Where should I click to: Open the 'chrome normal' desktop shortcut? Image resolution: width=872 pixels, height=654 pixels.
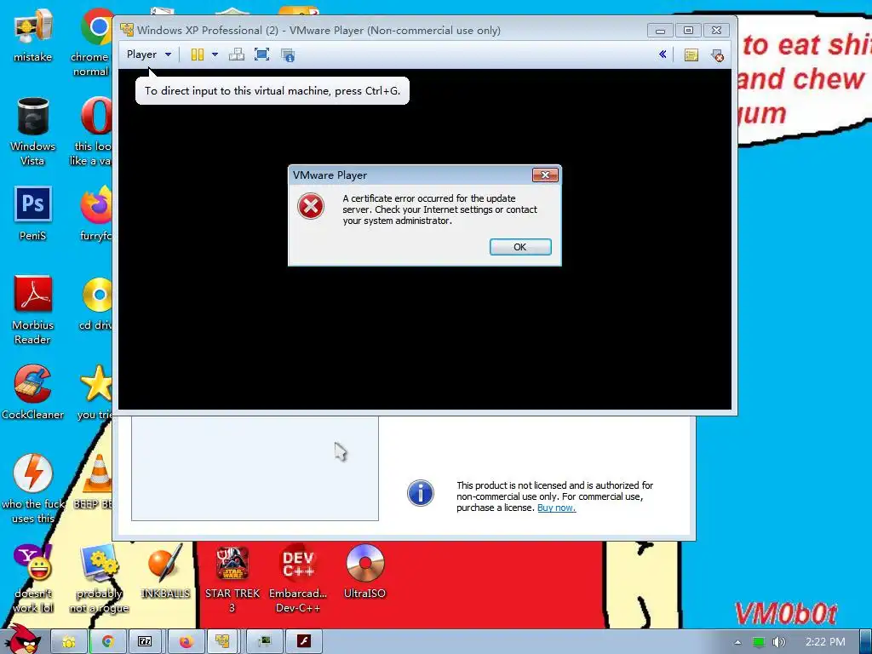[x=94, y=43]
